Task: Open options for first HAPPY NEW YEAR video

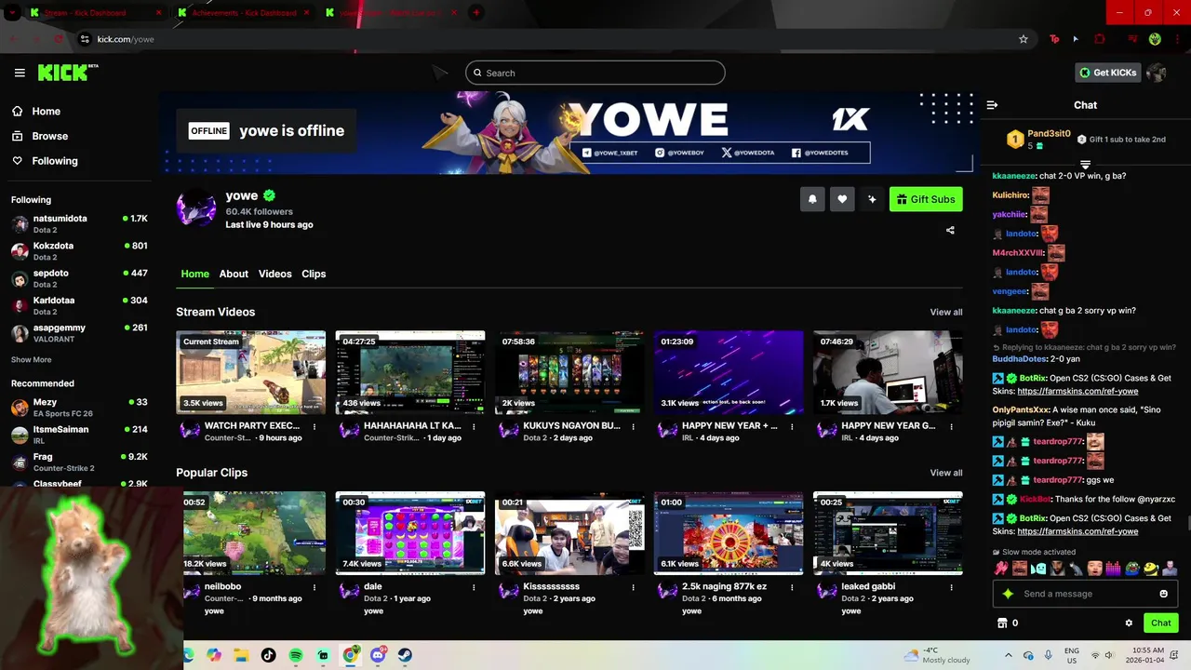Action: [x=792, y=426]
